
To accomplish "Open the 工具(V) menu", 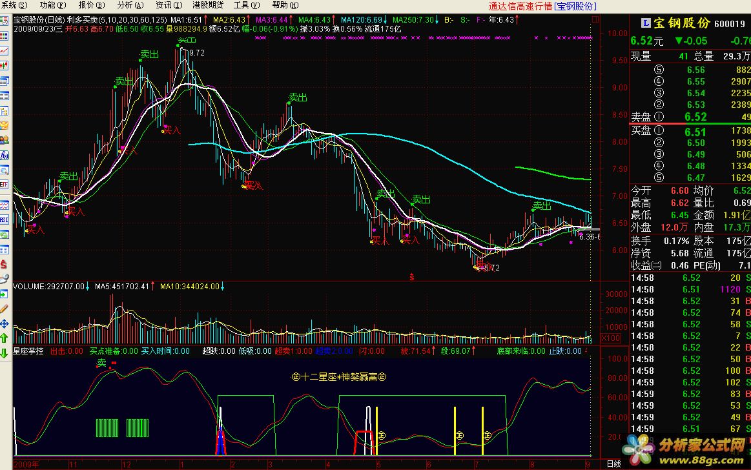I will tap(247, 5).
